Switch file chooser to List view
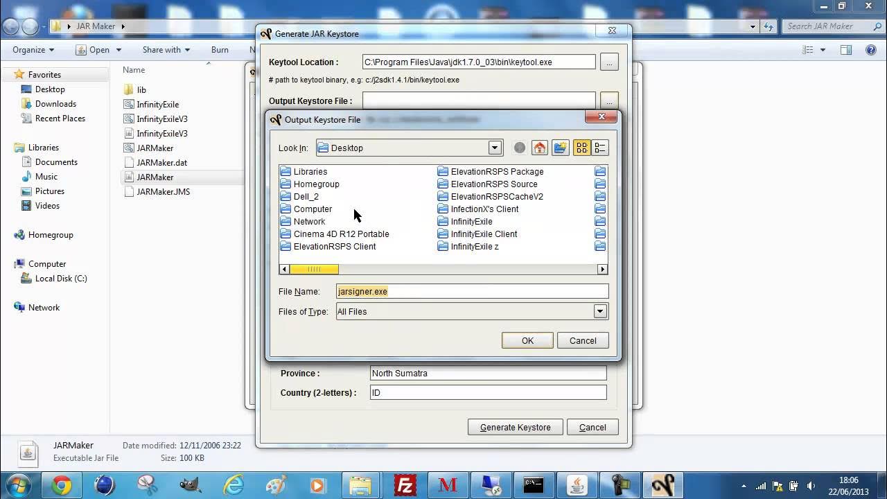887x499 pixels. (581, 148)
